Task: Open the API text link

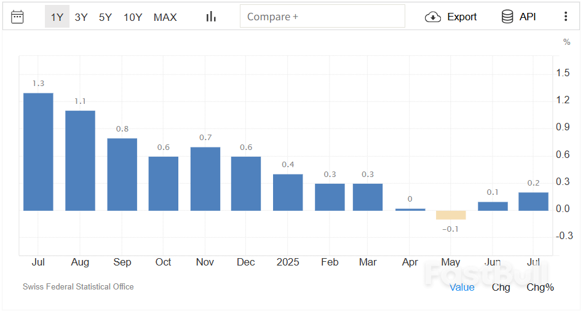Action: (528, 17)
